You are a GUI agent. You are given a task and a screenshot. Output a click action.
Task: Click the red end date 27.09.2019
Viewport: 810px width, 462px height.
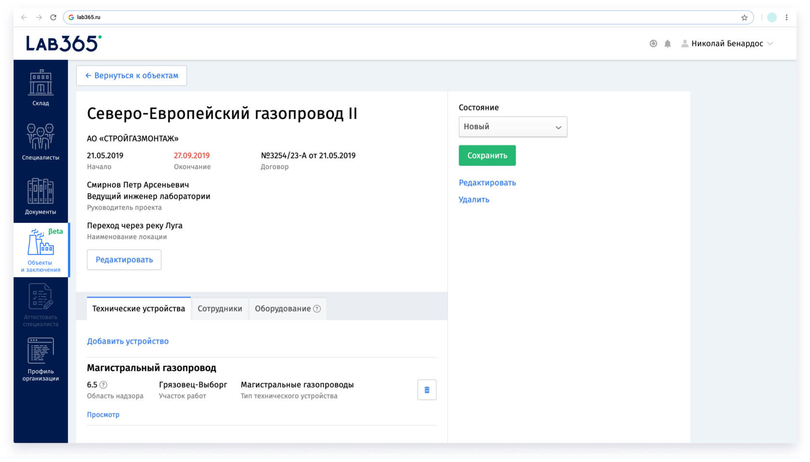pos(192,156)
